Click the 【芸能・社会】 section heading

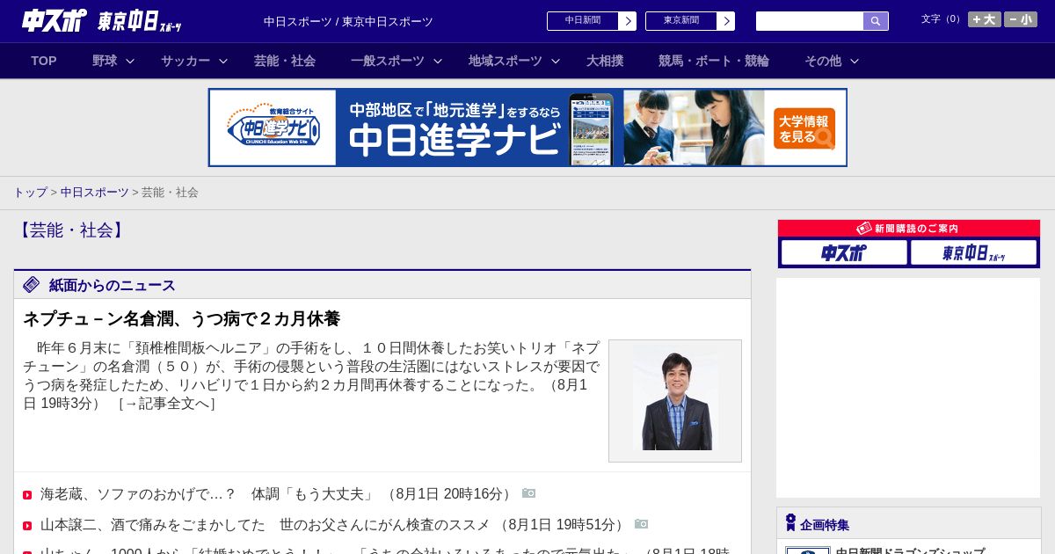click(x=72, y=230)
